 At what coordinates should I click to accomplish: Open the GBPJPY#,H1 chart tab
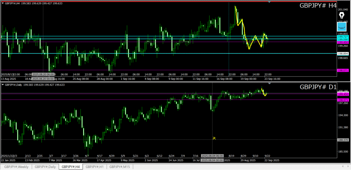[x=95, y=167]
